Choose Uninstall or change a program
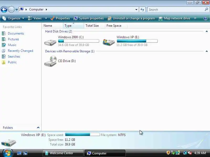Image resolution: width=210 pixels, height=157 pixels. [131, 18]
